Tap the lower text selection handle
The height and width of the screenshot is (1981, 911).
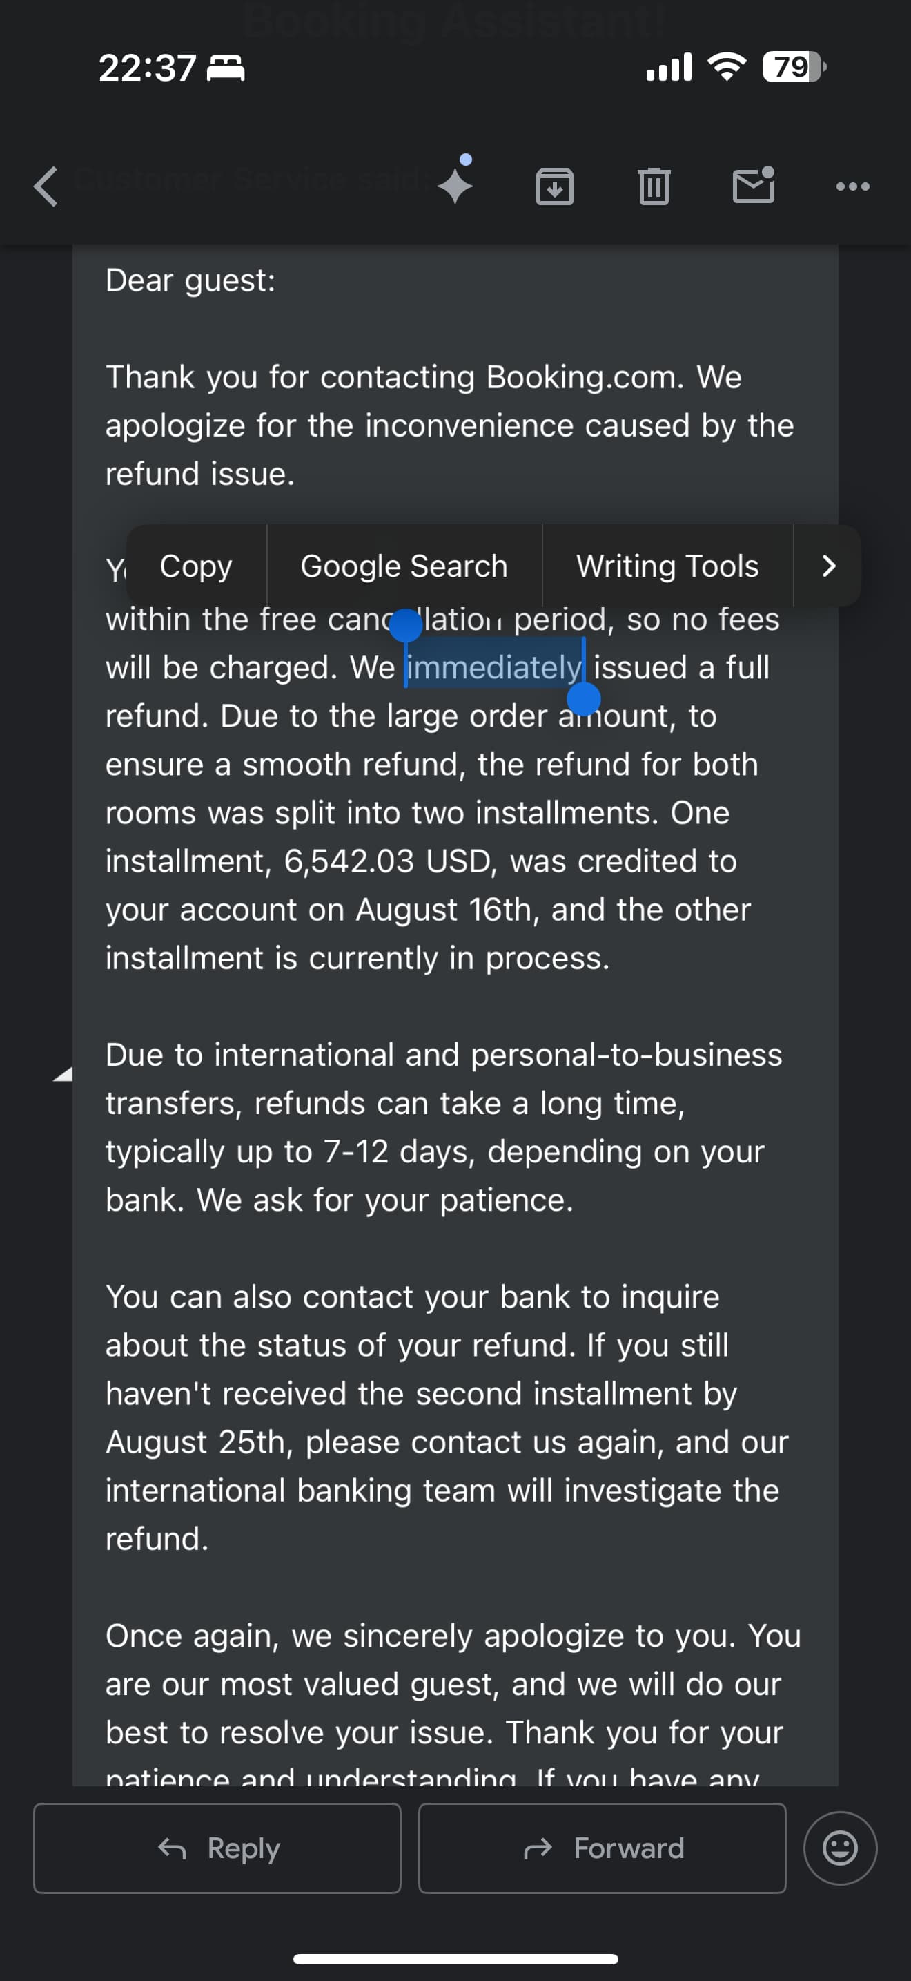coord(584,699)
